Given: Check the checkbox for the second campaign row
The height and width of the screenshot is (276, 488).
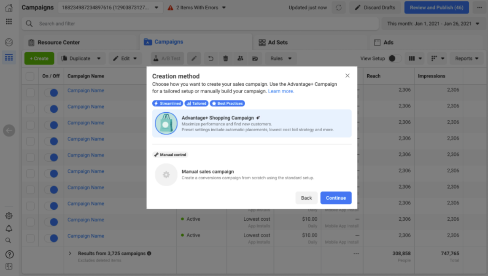Looking at the screenshot, I should coord(30,108).
